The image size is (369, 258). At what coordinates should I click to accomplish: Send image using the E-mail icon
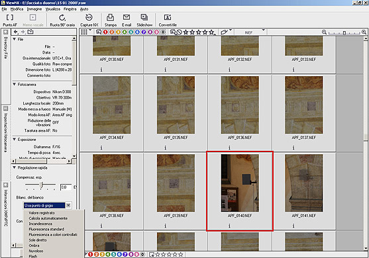[127, 20]
